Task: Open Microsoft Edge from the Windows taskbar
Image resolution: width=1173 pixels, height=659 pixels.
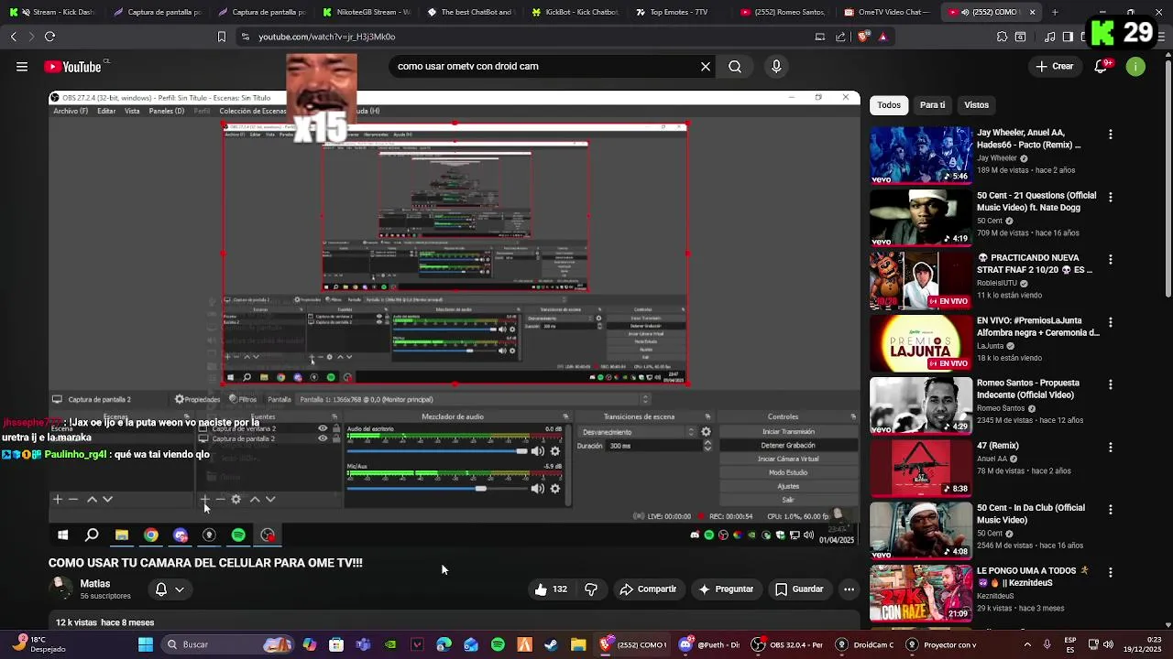Action: click(x=444, y=644)
